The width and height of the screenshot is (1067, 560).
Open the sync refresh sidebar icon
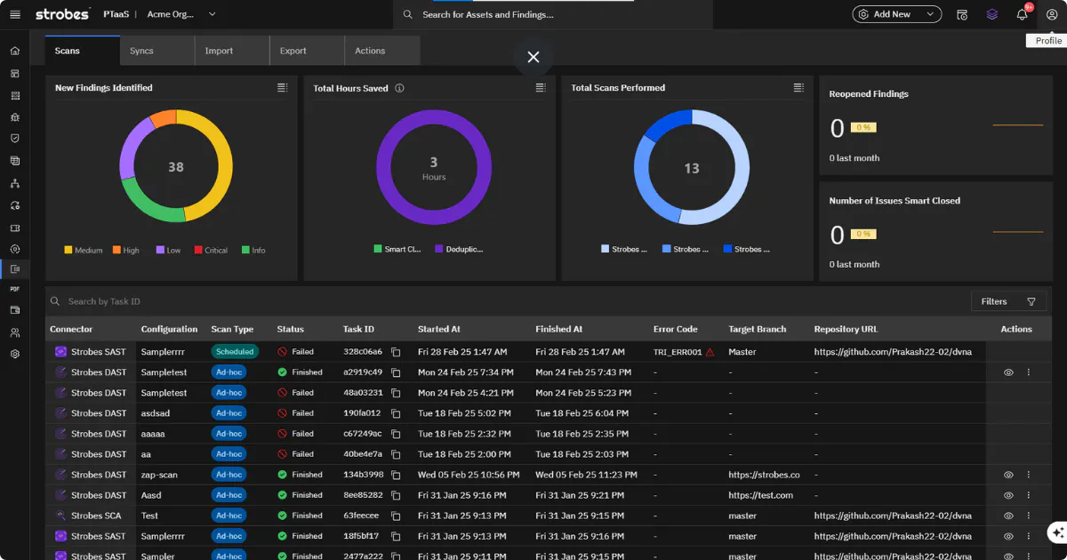(15, 205)
